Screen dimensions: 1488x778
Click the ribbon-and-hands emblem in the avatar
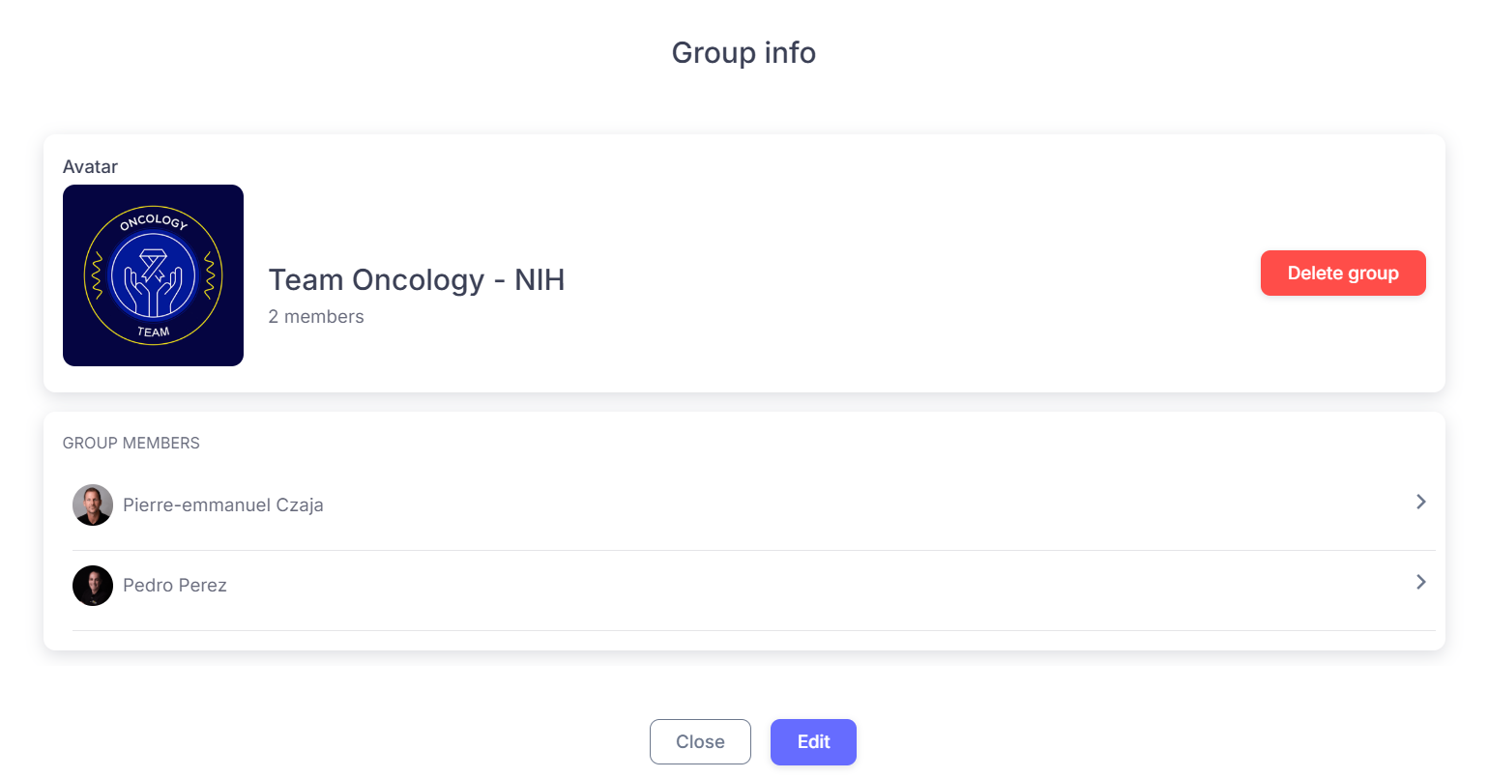[154, 281]
